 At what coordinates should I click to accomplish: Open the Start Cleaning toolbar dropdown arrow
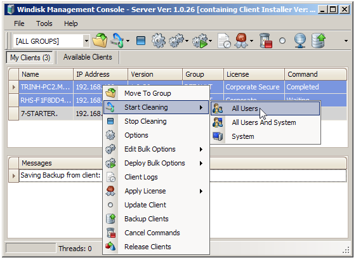[128, 41]
